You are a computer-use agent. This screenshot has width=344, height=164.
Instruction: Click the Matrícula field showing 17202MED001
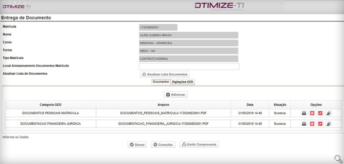pos(158,28)
